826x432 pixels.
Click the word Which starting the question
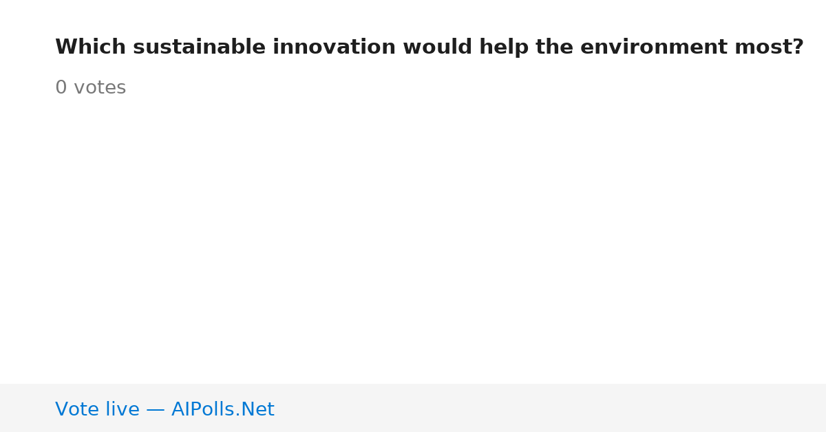(x=90, y=47)
